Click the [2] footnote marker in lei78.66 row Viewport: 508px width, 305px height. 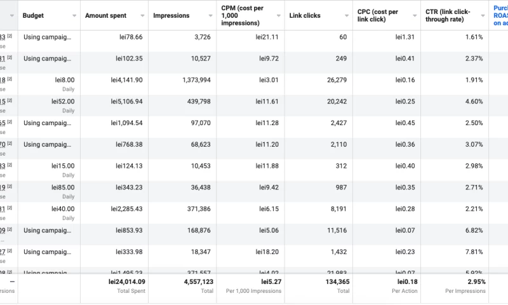point(10,37)
